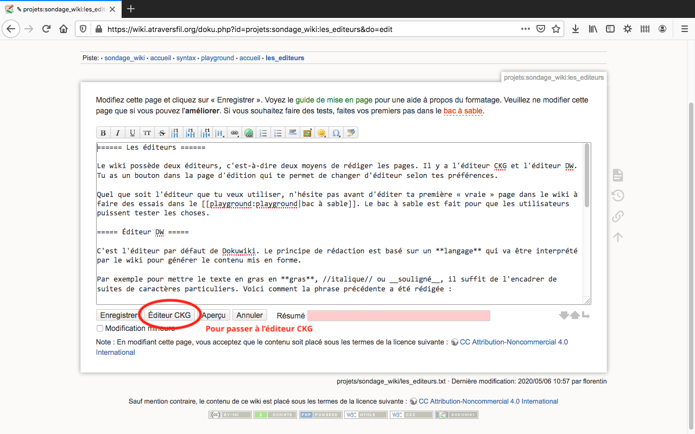This screenshot has height=434, width=695.
Task: Toggle underline formatting in the toolbar
Action: (132, 133)
